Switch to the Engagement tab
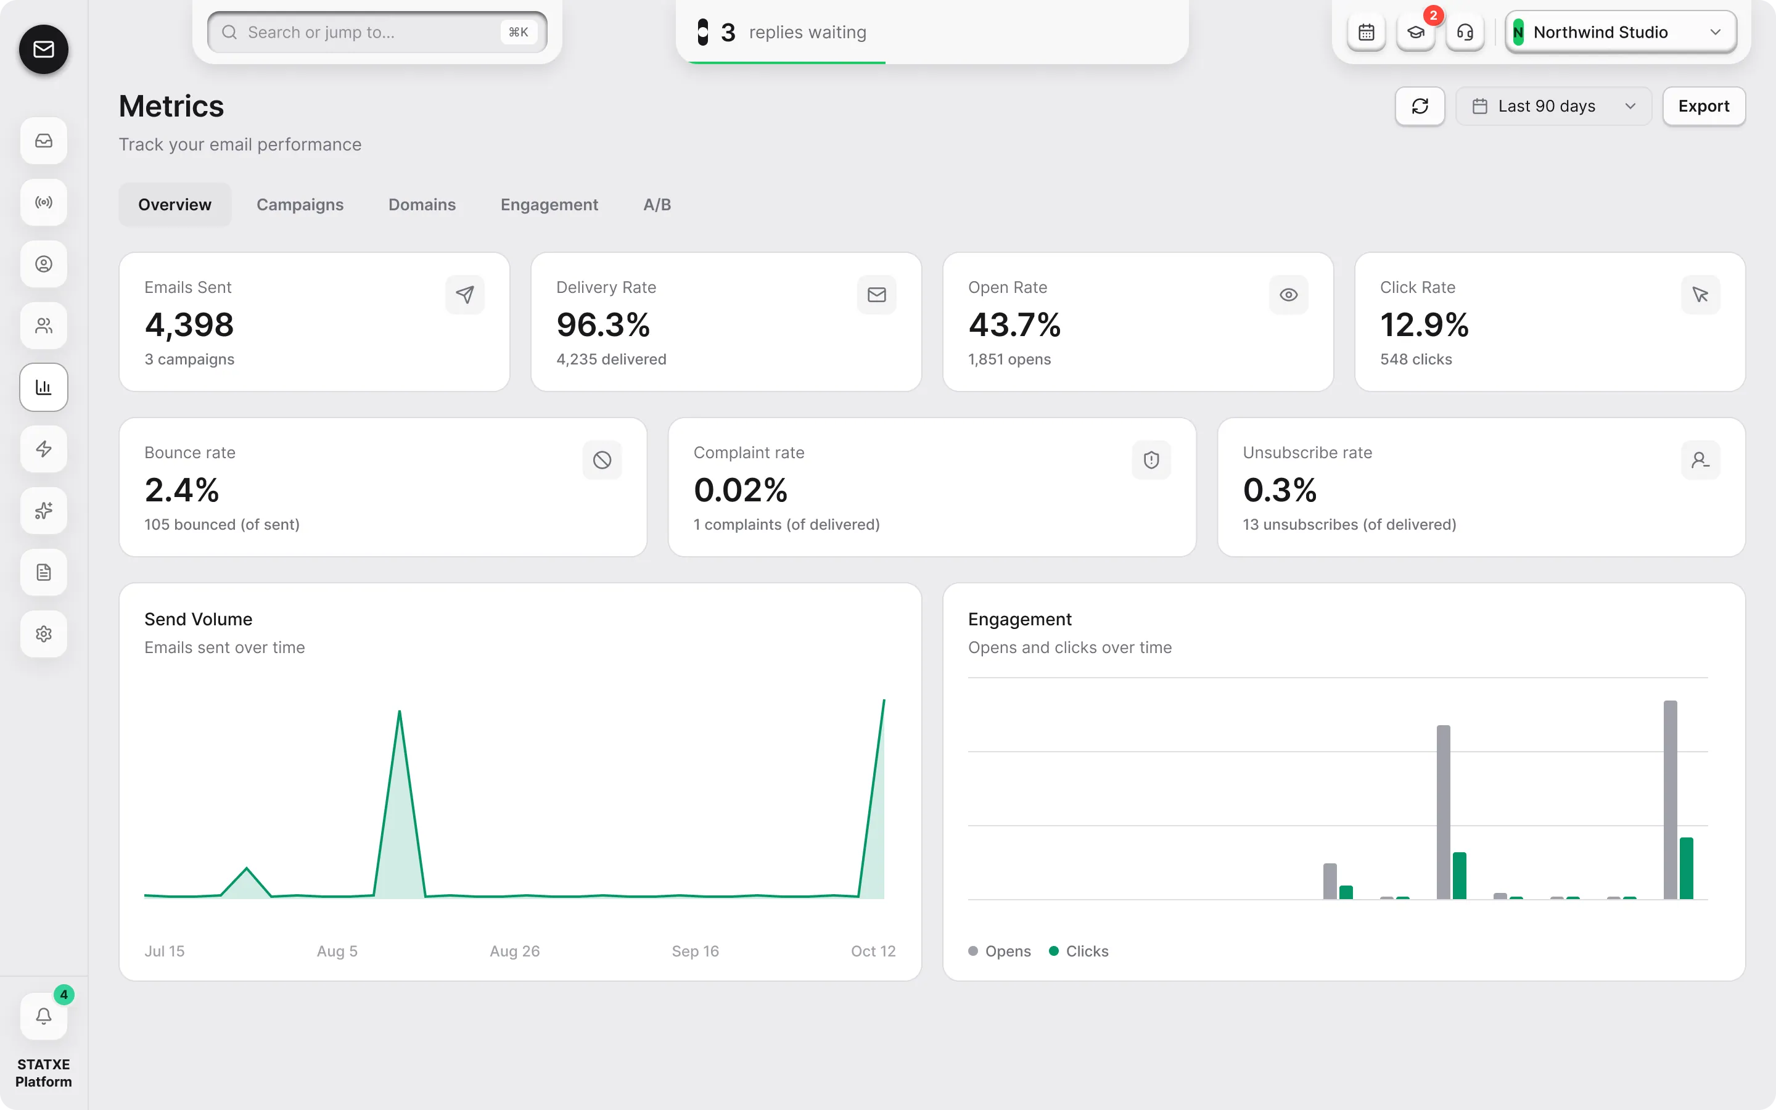The height and width of the screenshot is (1110, 1776). point(549,205)
